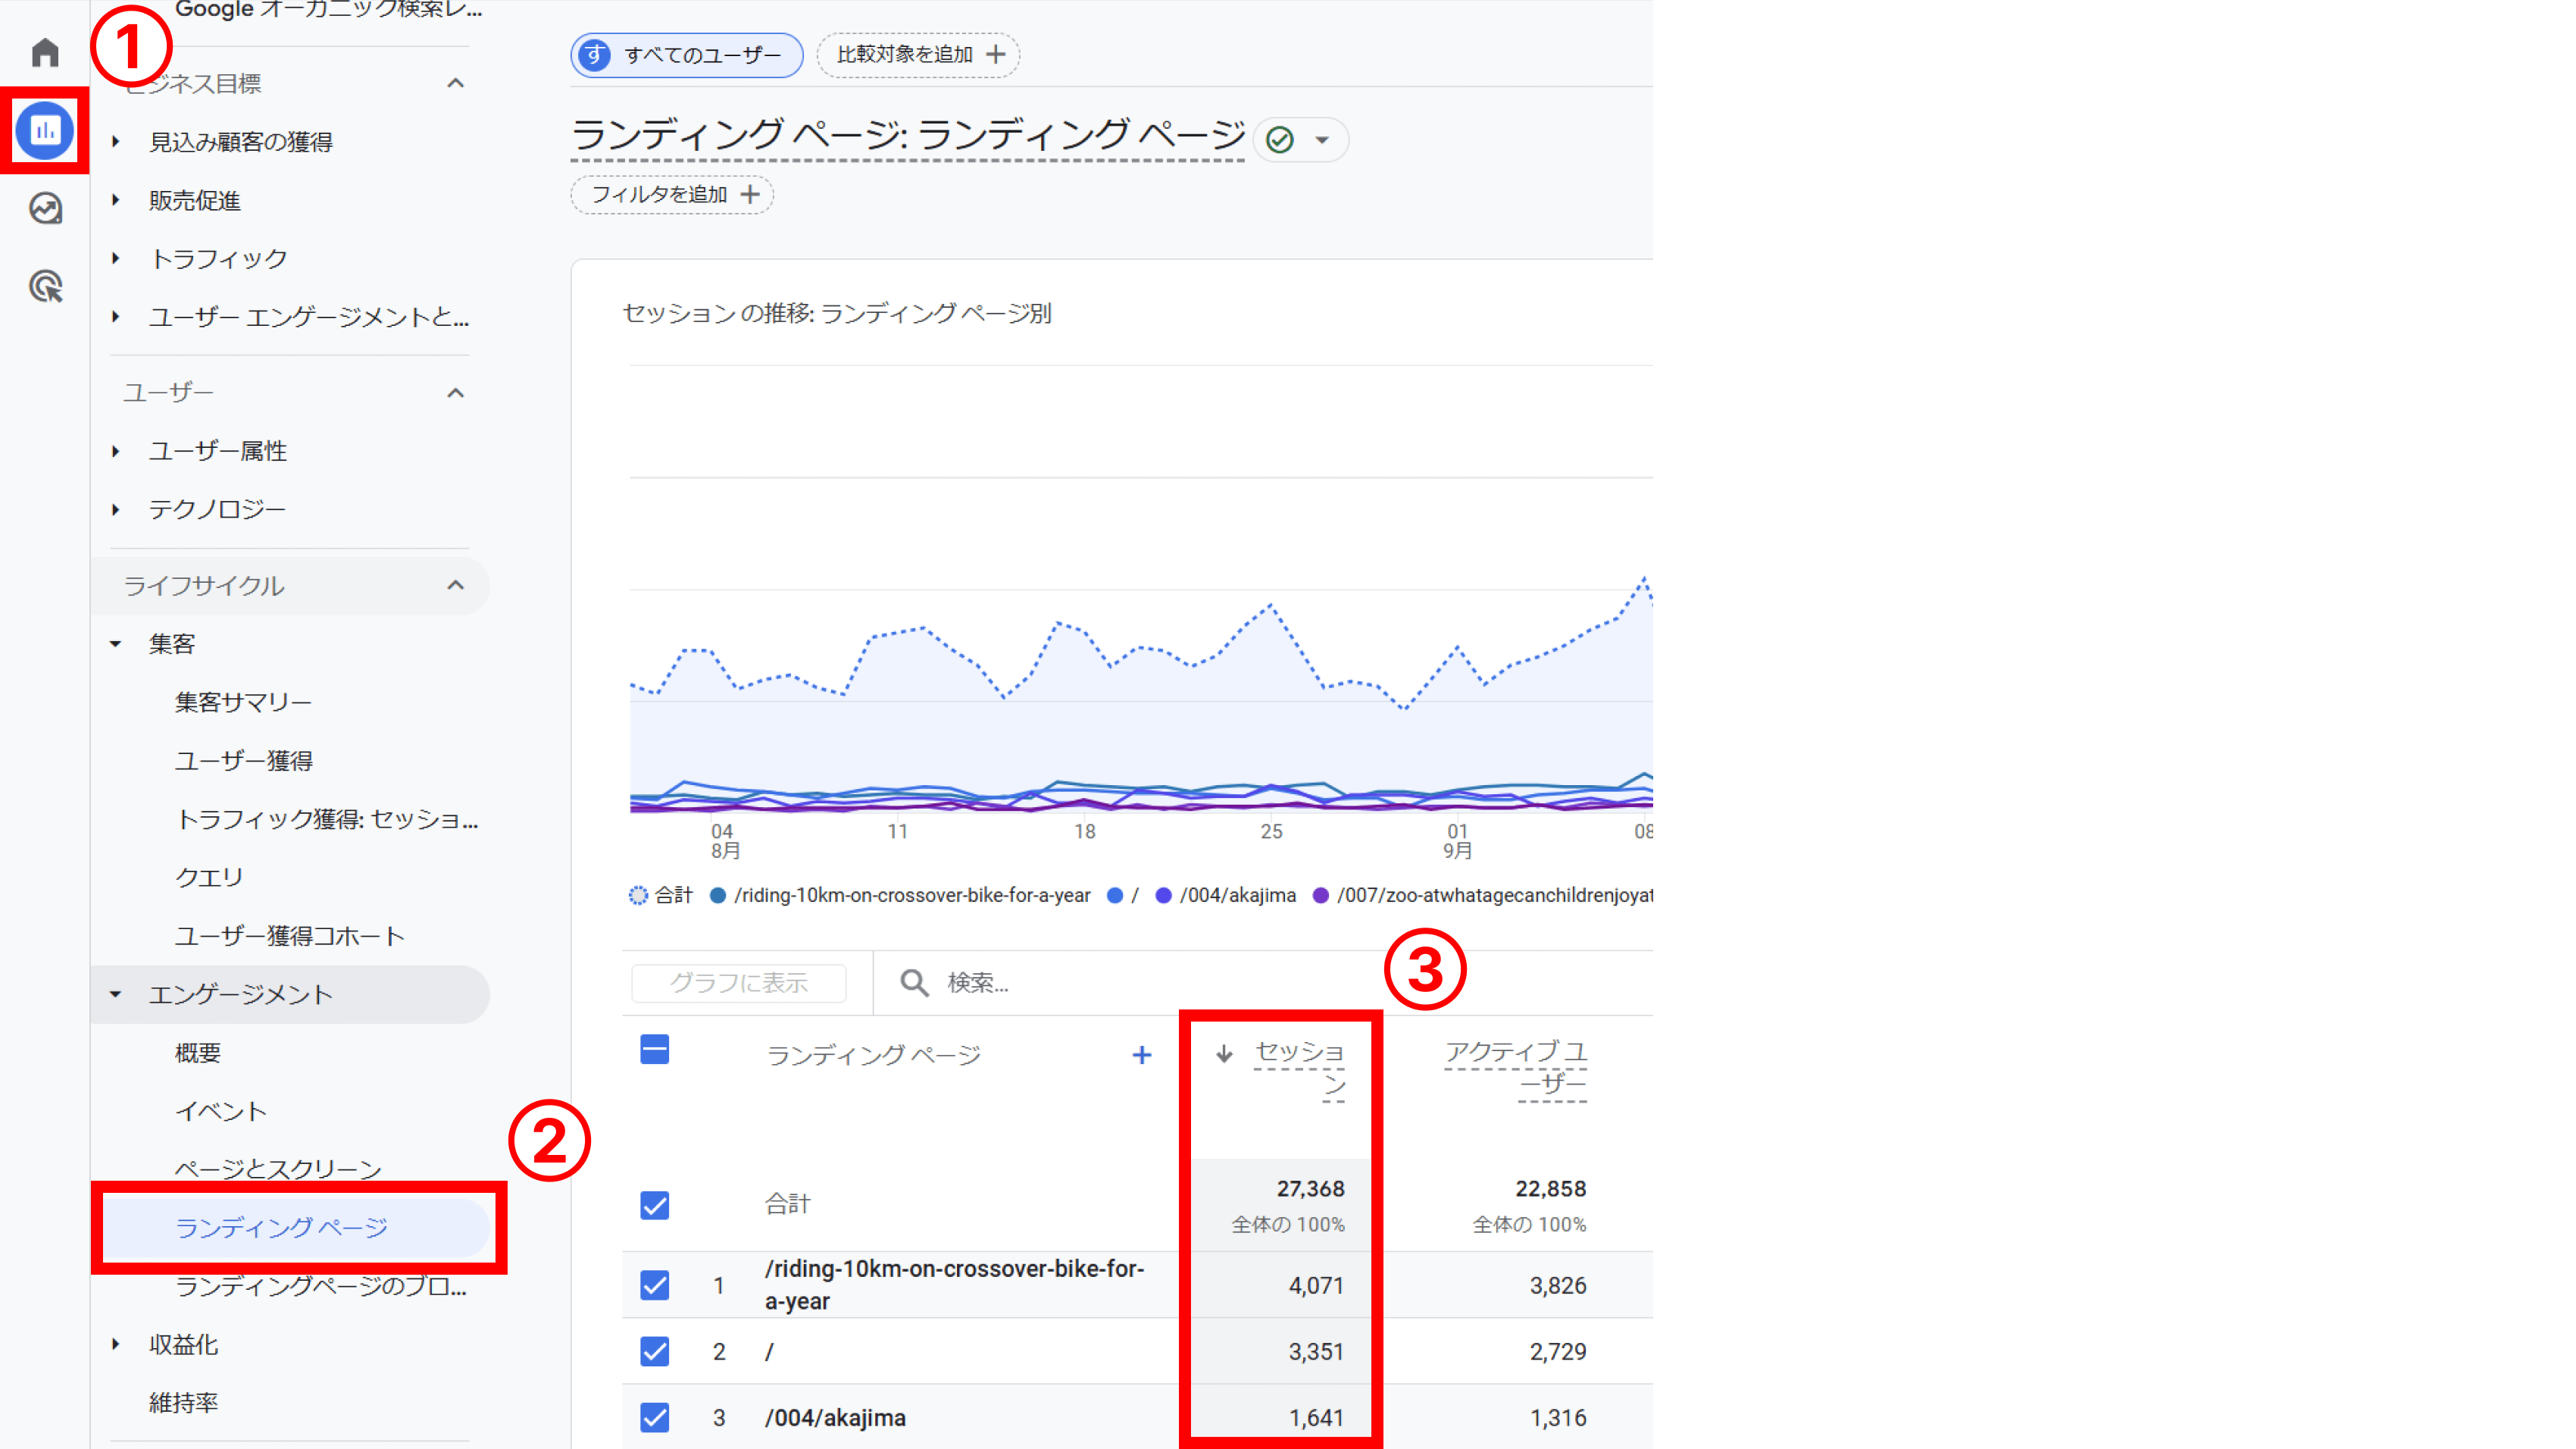Image resolution: width=2576 pixels, height=1449 pixels.
Task: Click the /007/zoo legend color dot
Action: click(x=1320, y=895)
